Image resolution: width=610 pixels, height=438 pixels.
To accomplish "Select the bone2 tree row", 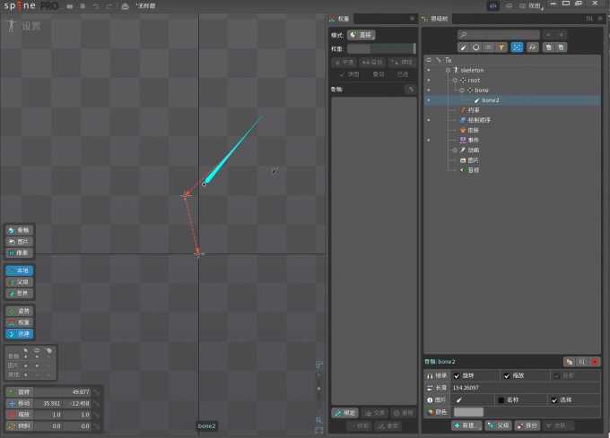I will click(512, 100).
